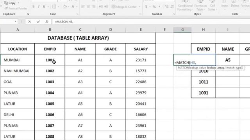Open Delete cells menu
Viewport: 250px width, 140px height.
[x=235, y=6]
